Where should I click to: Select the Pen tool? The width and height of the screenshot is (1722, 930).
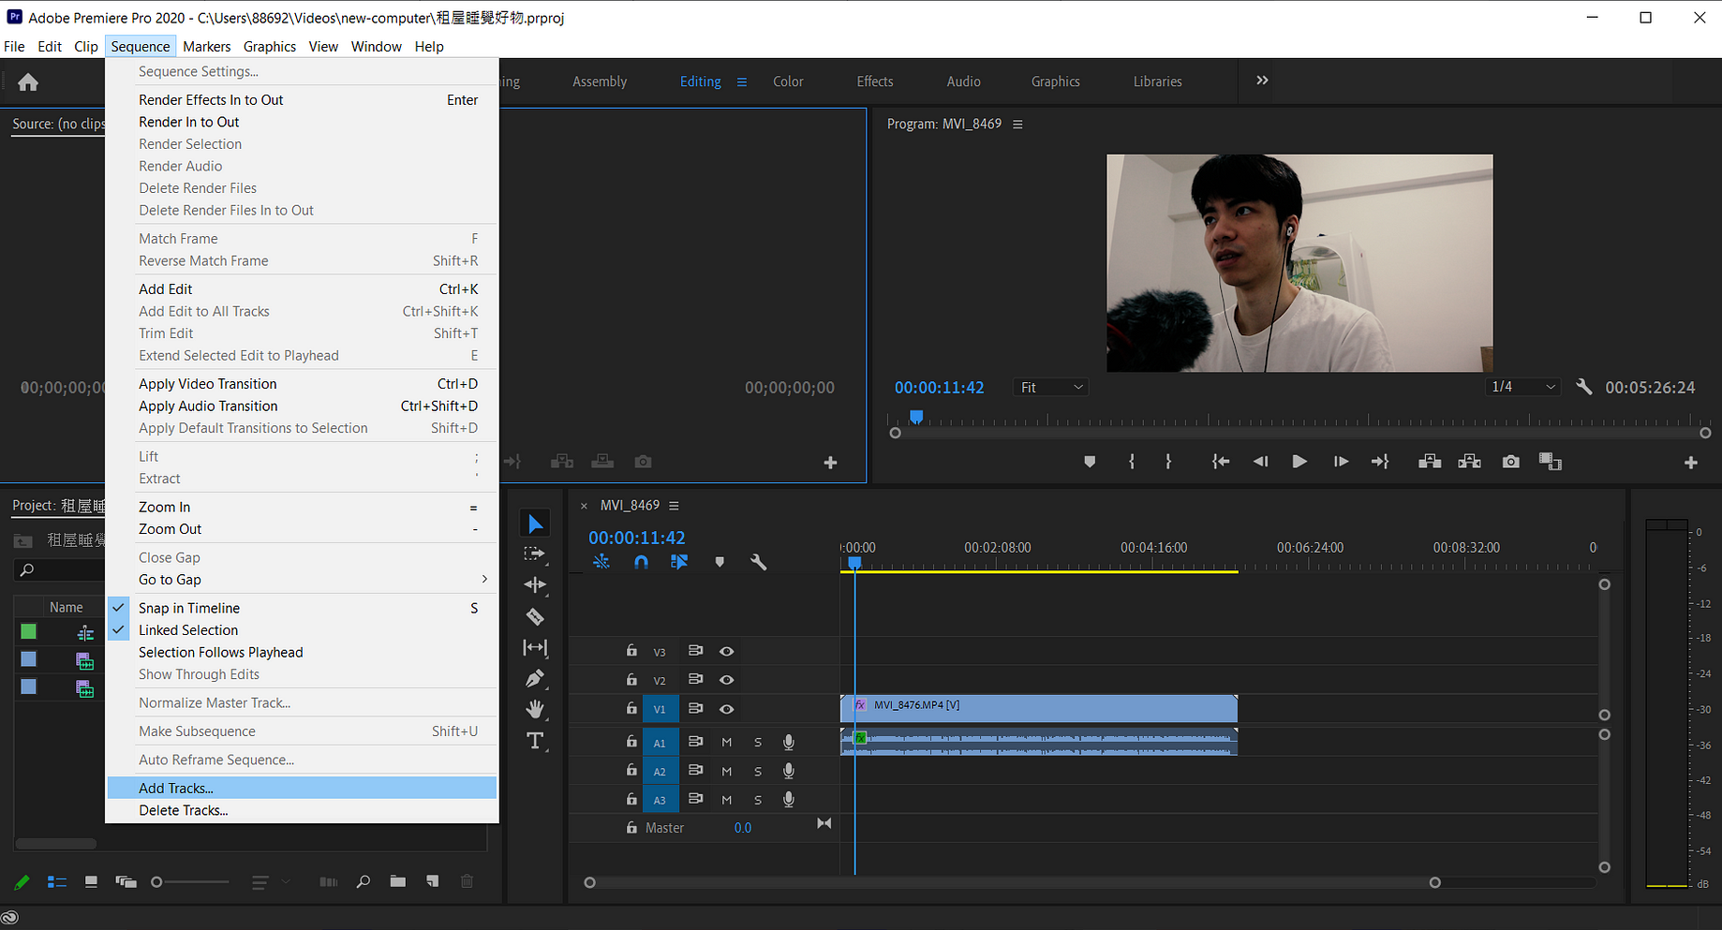pos(535,678)
